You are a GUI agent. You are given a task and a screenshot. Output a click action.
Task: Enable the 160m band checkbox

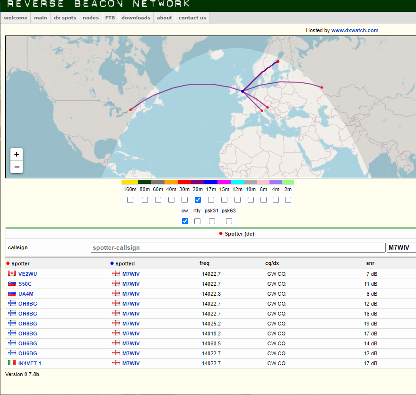coord(130,200)
